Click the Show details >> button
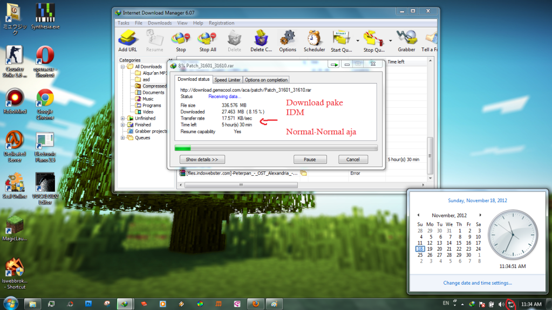The image size is (552, 310). [x=202, y=160]
